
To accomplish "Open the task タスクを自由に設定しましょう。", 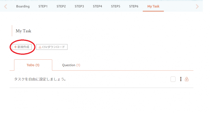I will [x=40, y=79].
